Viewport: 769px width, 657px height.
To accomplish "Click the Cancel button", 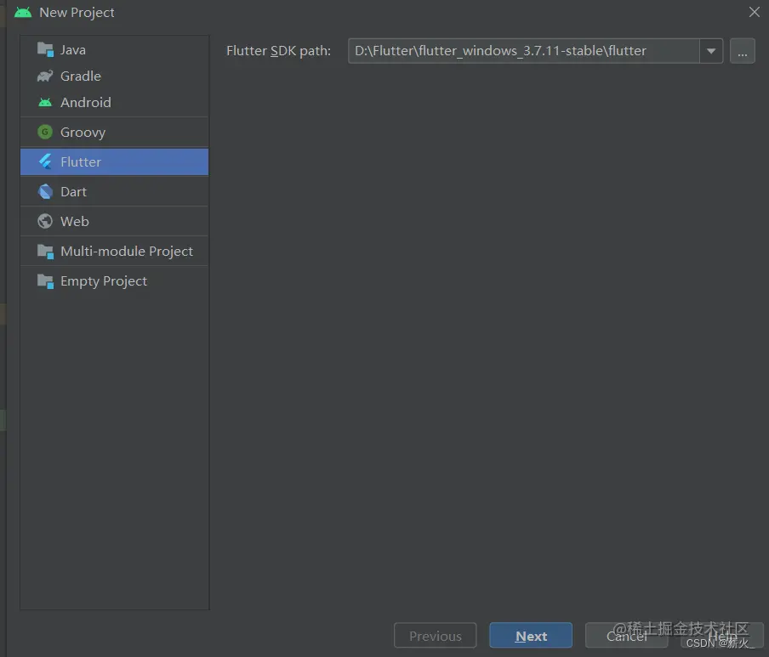I will (626, 636).
